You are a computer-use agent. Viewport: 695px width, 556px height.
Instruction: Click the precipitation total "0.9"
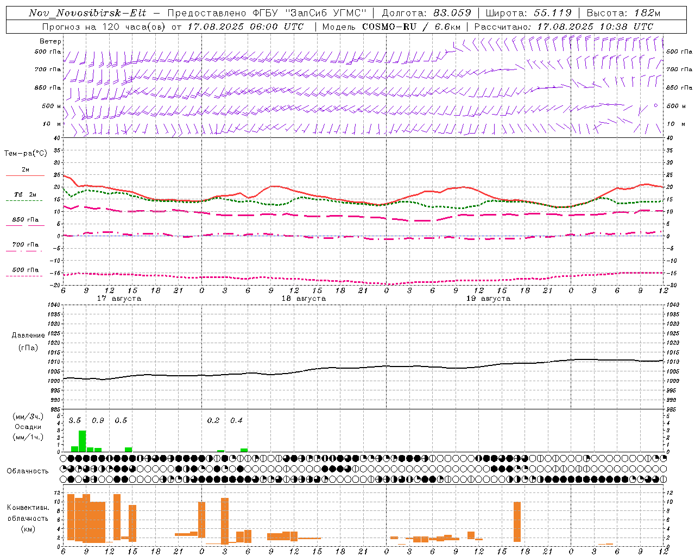coord(98,420)
